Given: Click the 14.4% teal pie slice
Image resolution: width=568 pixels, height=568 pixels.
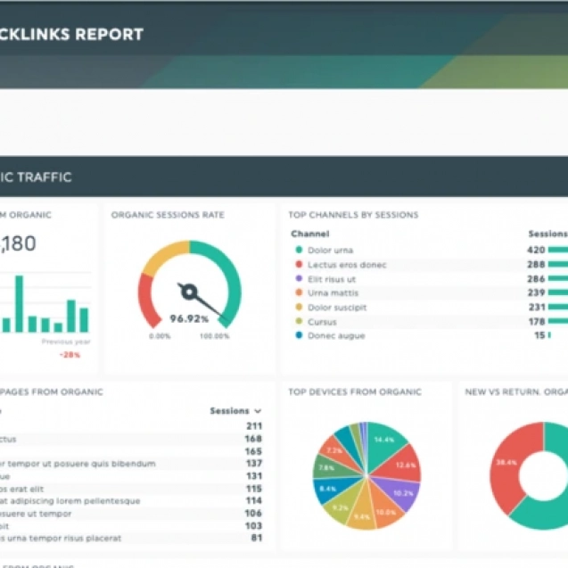Looking at the screenshot, I should click(387, 442).
